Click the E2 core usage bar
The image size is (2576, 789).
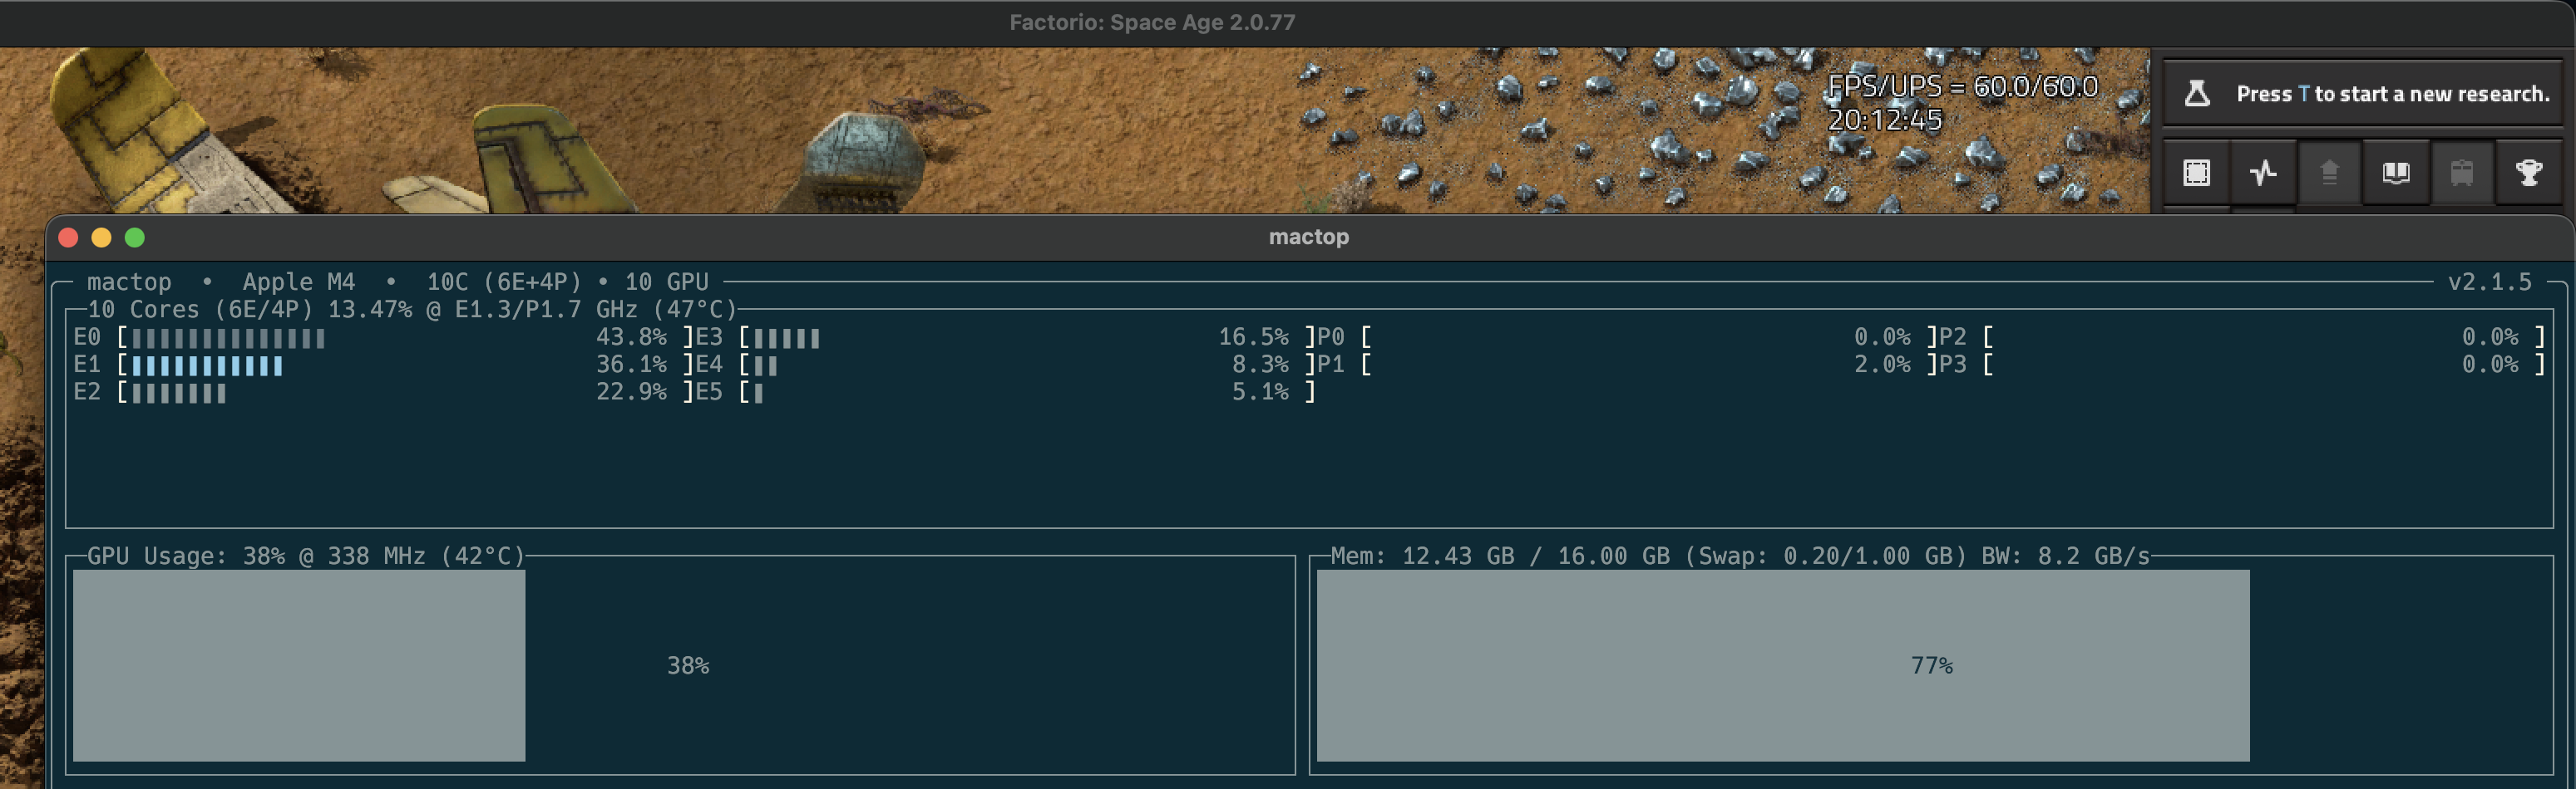pyautogui.click(x=179, y=393)
